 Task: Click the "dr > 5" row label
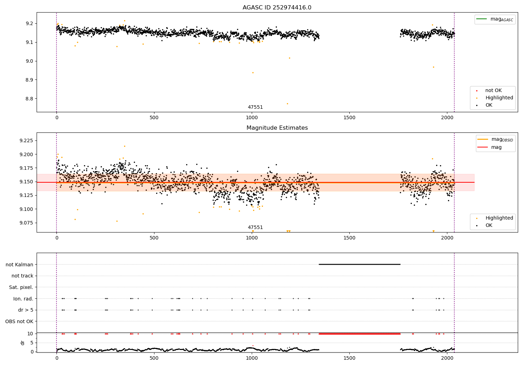26,310
